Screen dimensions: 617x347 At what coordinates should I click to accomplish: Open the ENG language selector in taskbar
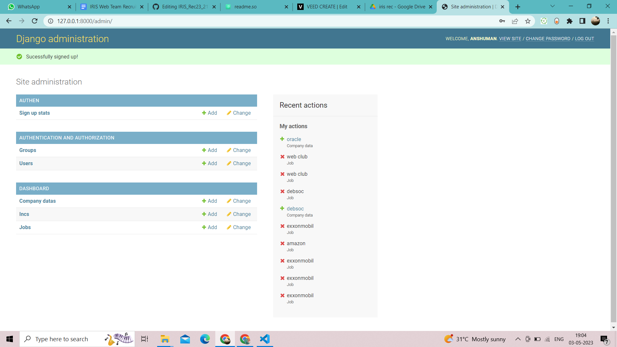tap(559, 339)
